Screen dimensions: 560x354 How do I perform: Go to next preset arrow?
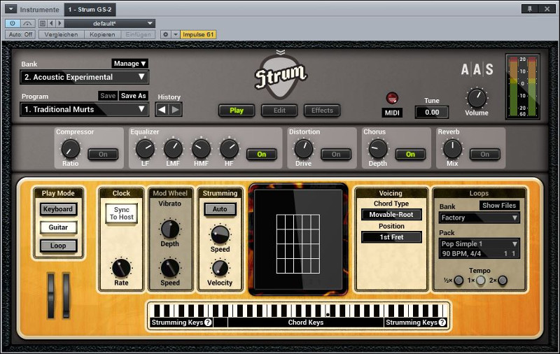coord(59,24)
